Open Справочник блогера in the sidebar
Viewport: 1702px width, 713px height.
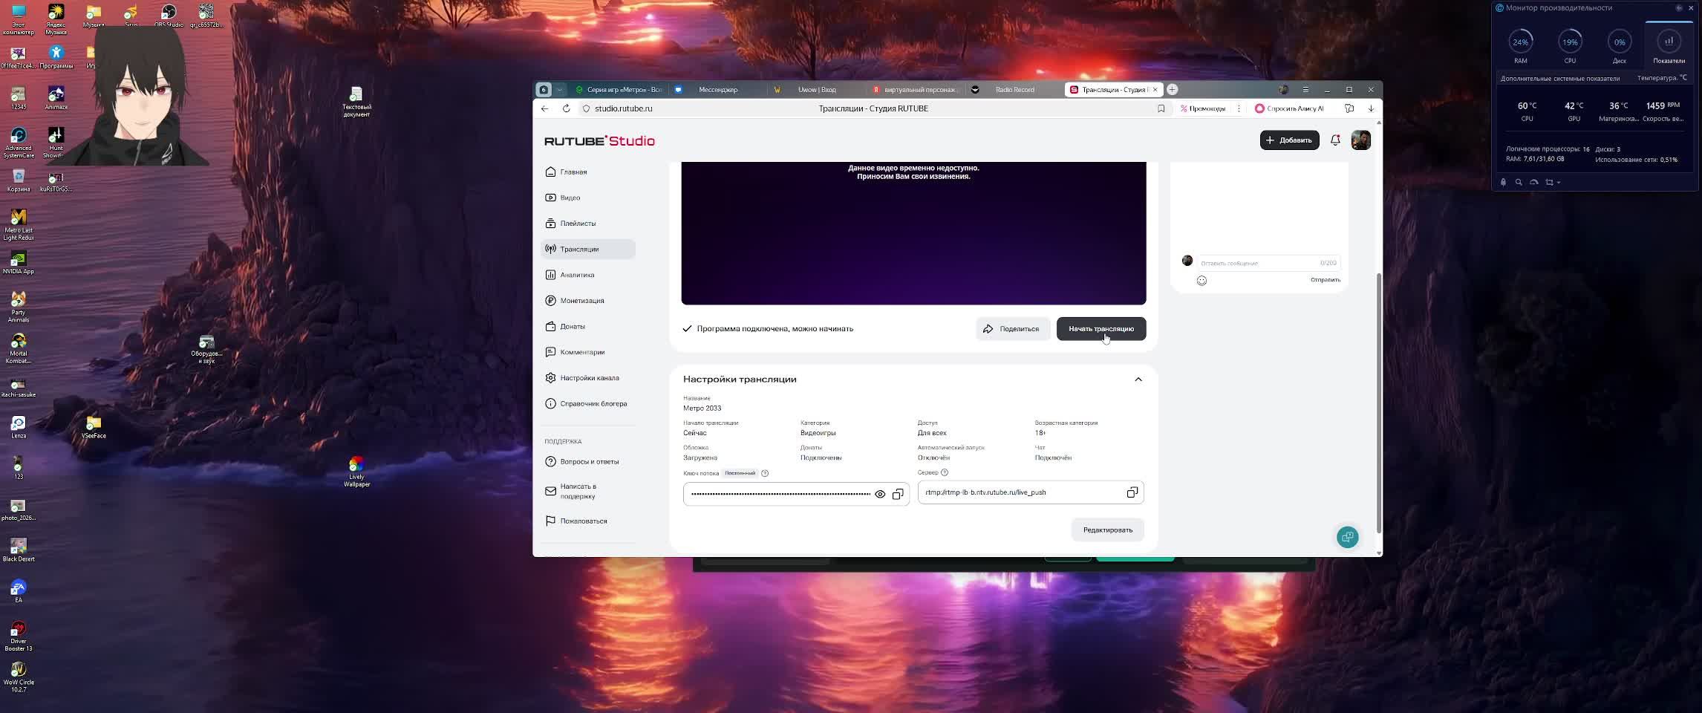[x=588, y=404]
